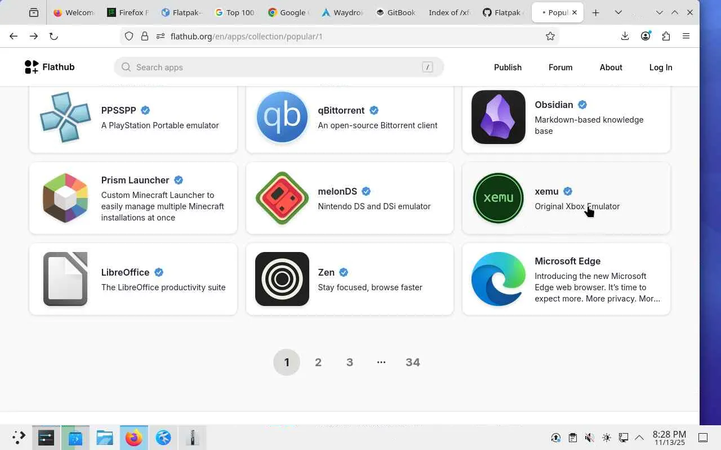Switch to the GitBook tab
721x450 pixels.
(396, 12)
